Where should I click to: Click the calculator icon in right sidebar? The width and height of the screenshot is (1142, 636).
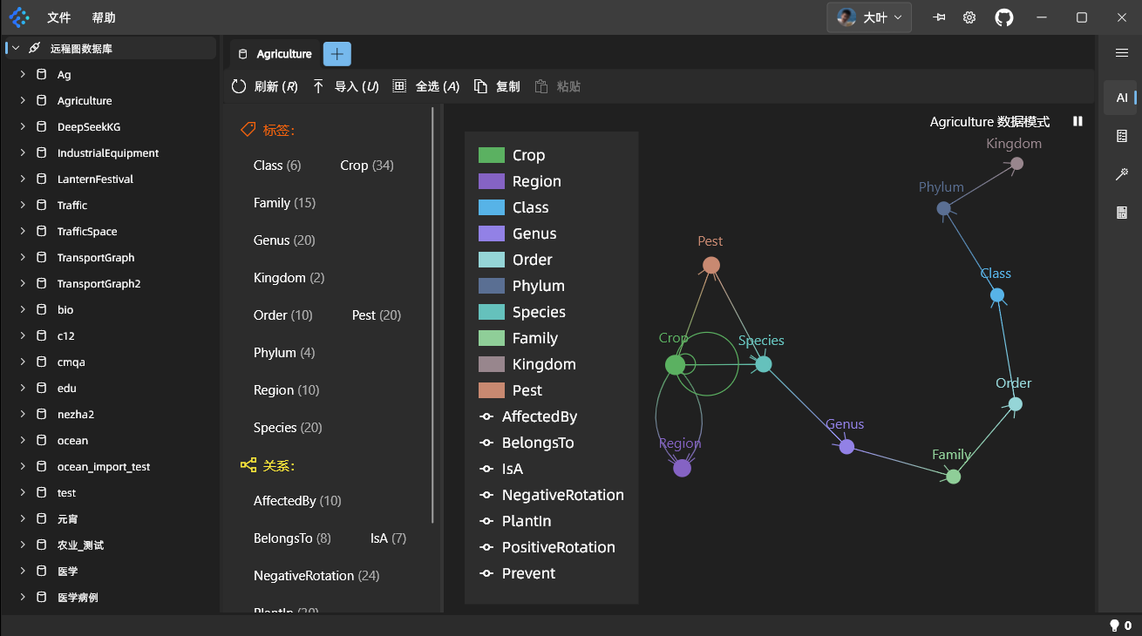pos(1122,213)
